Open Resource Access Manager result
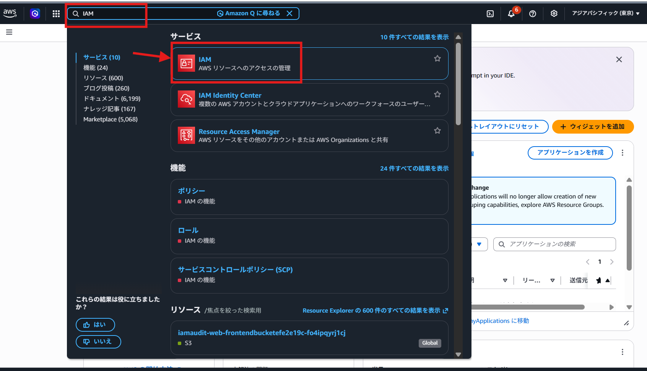647x371 pixels. (x=309, y=135)
